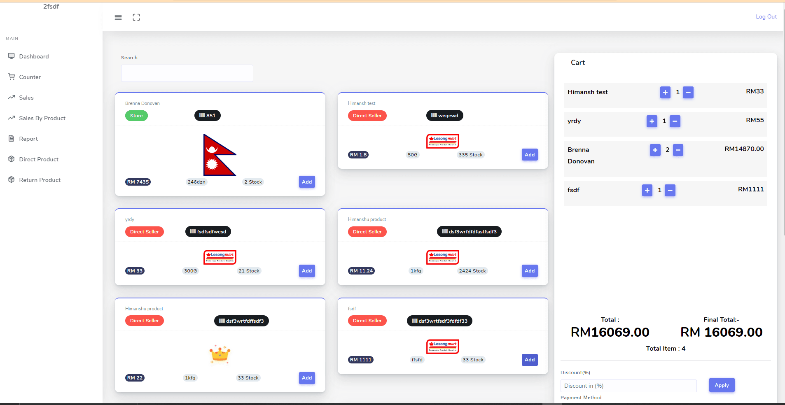This screenshot has width=785, height=405.
Task: Select Direct Product in the sidebar
Action: 39,159
